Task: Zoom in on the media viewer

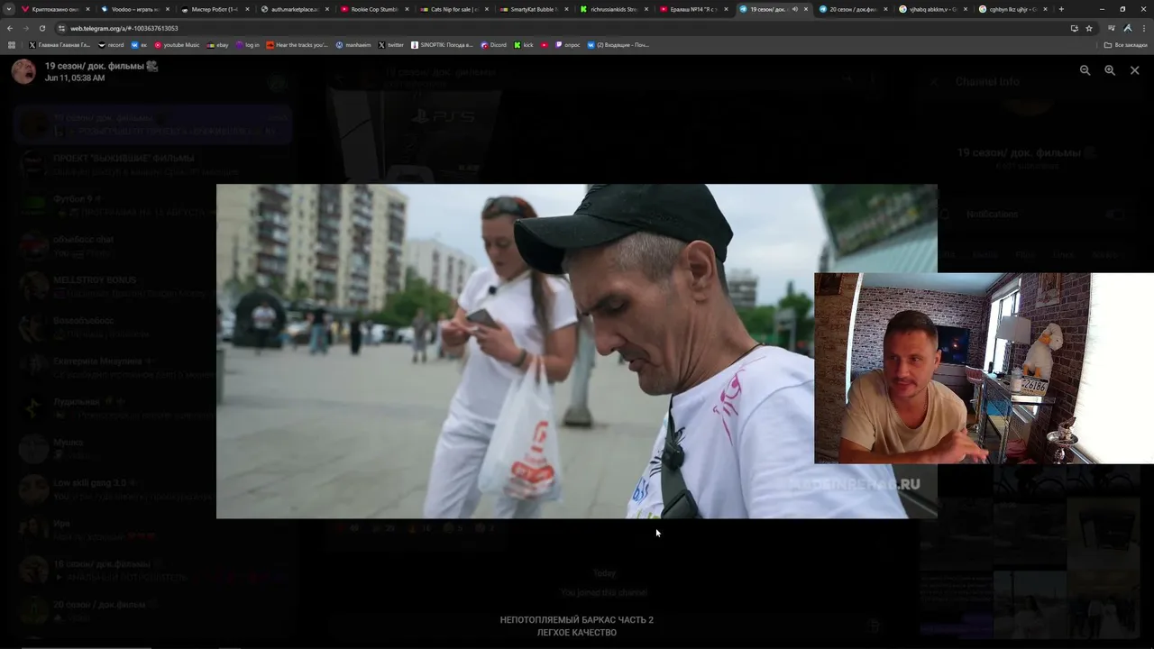Action: [1110, 70]
